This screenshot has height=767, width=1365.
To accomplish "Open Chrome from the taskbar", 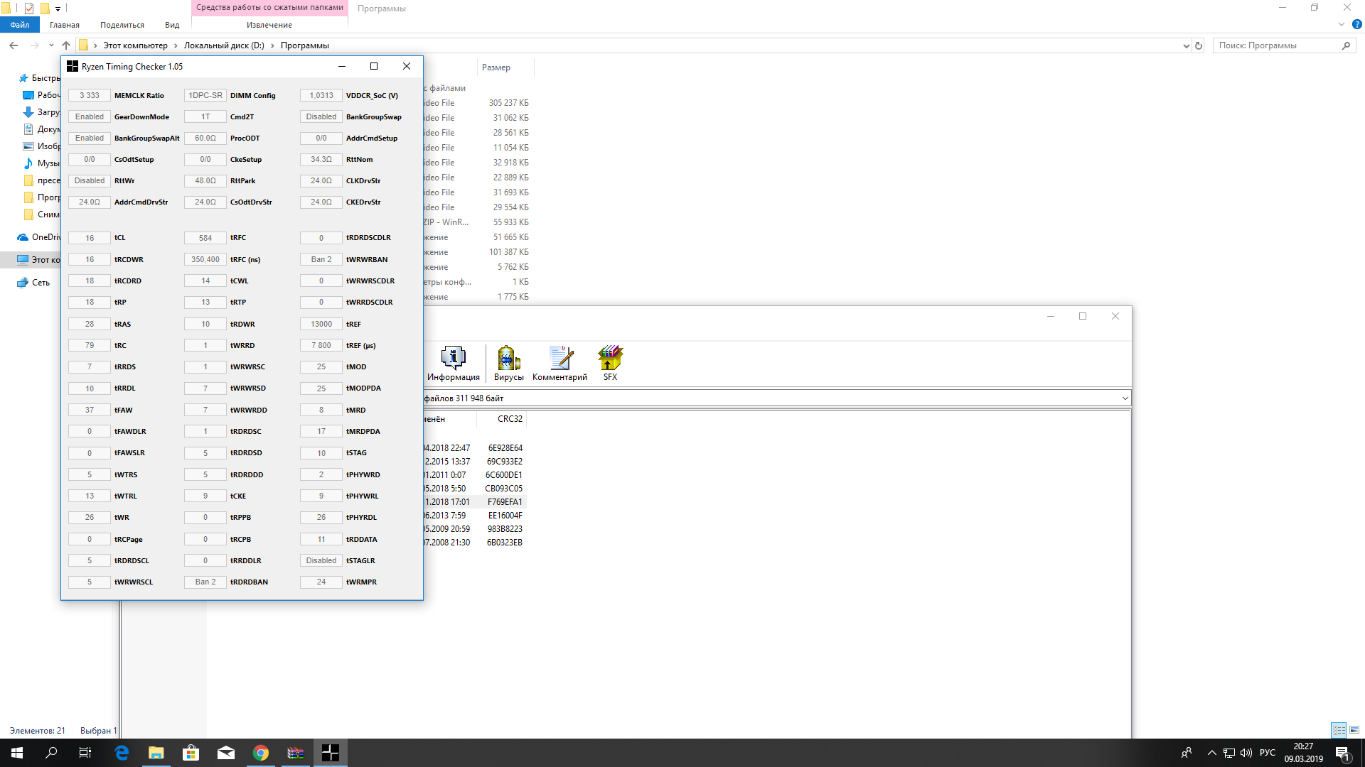I will 261,753.
